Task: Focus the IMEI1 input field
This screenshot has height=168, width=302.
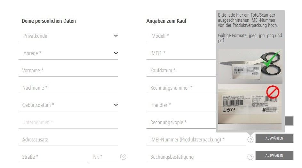Action: click(x=181, y=53)
